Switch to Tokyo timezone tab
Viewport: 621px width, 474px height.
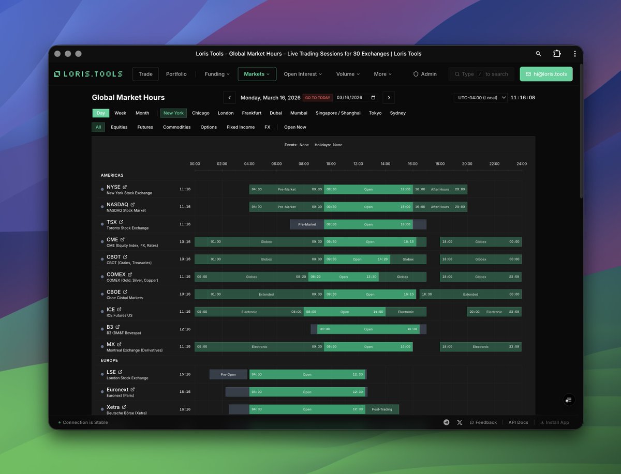375,113
